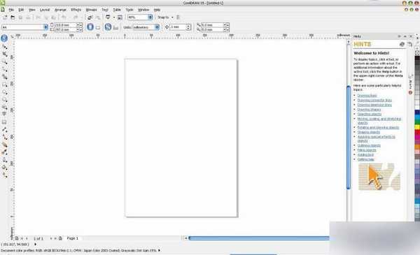The image size is (420, 255).
Task: Select the Smart Fill tool
Action: [5, 77]
